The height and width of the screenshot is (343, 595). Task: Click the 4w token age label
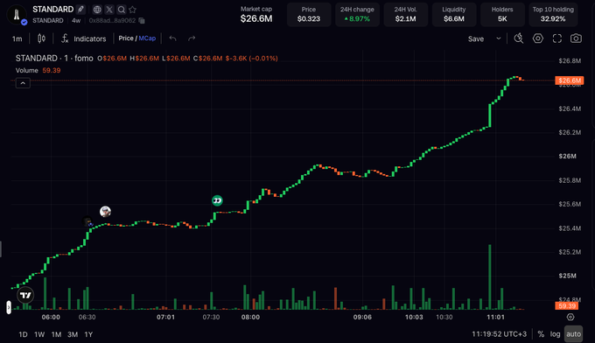pos(76,20)
